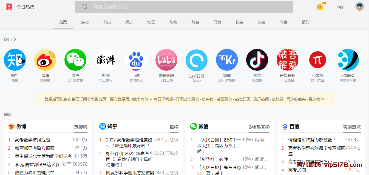Open 微博 item 李诞 离婚都没分这么多
Screen dimensions: 369x175
coord(38,164)
